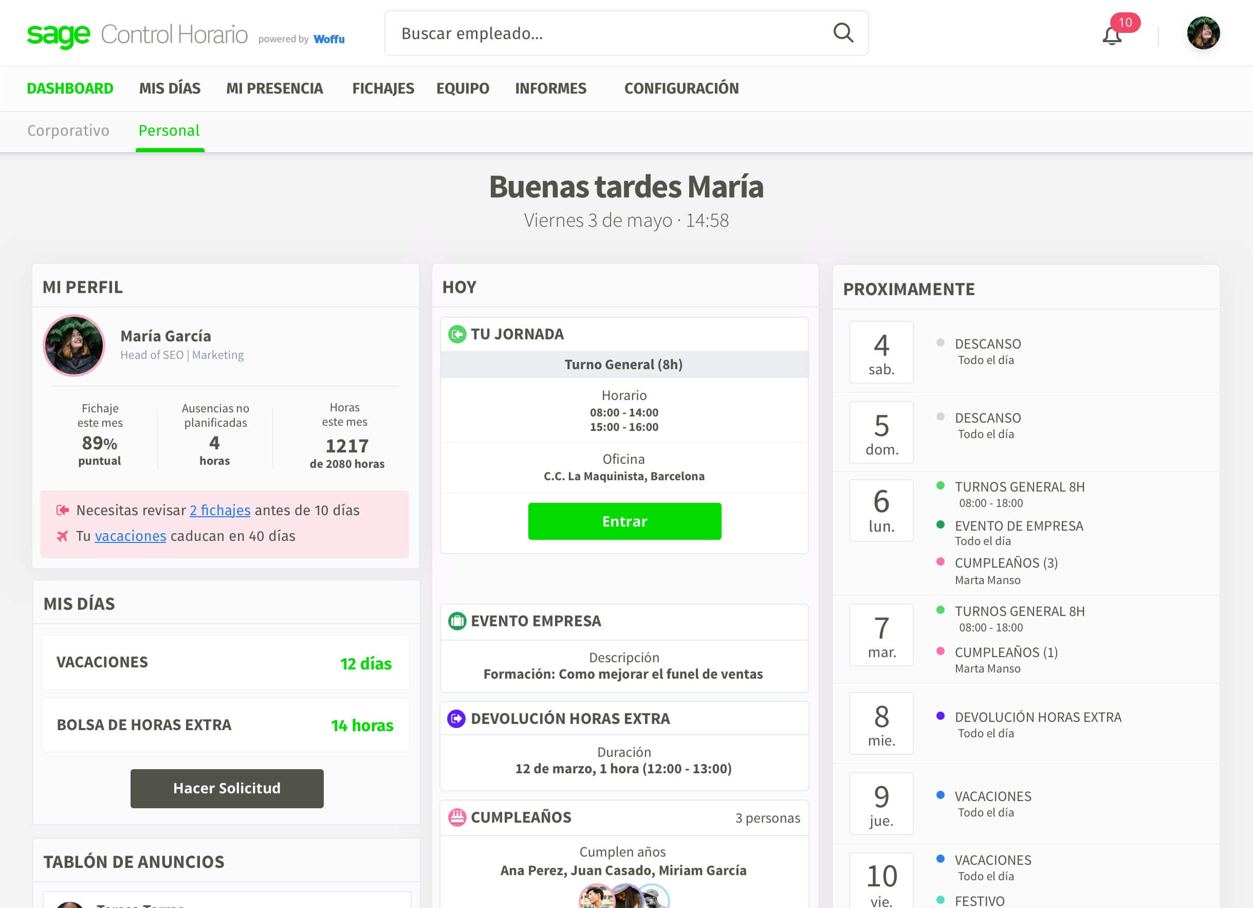Click the birthday people avatars

click(624, 896)
